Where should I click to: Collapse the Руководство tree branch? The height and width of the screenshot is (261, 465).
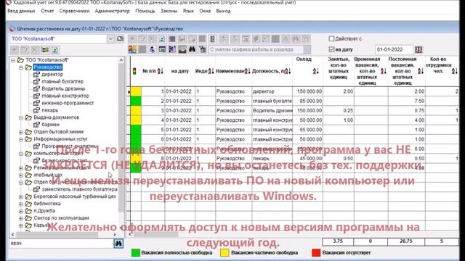click(x=21, y=67)
